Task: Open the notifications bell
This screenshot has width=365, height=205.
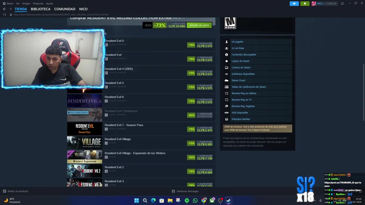Action: [305, 3]
